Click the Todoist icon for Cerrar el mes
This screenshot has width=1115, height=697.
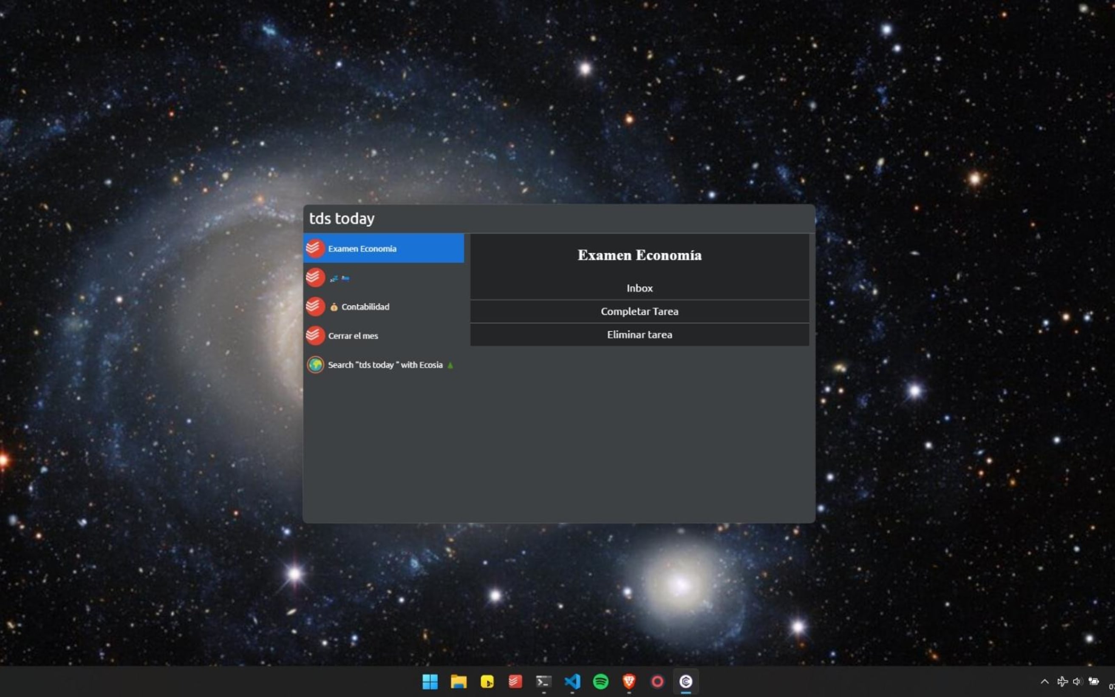click(315, 335)
